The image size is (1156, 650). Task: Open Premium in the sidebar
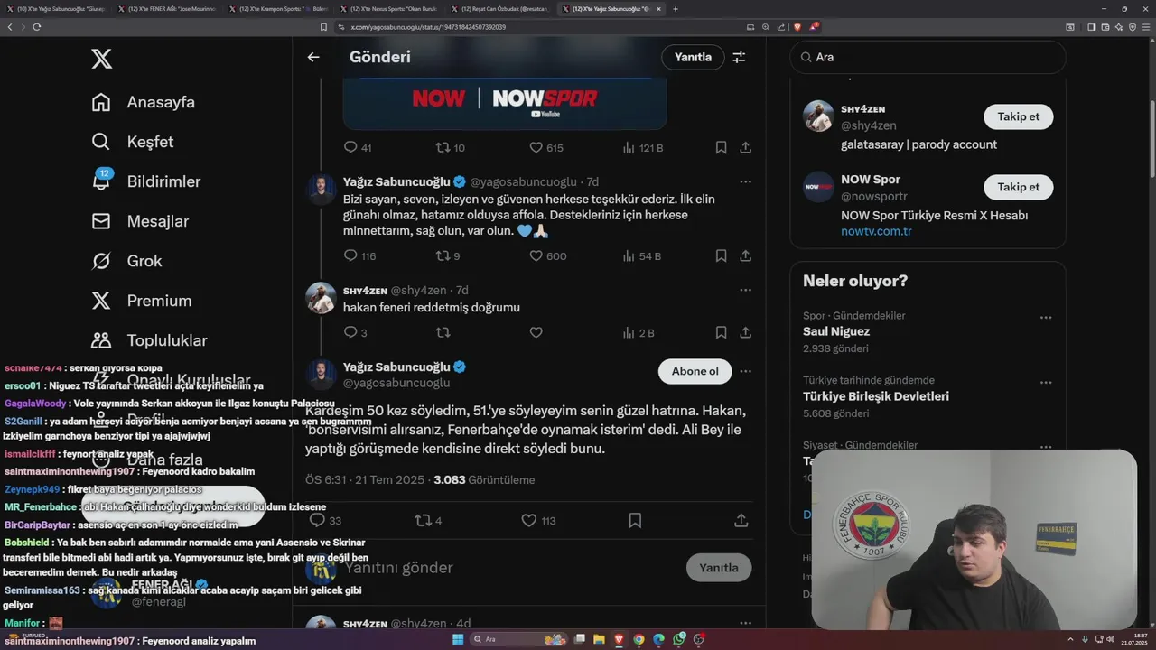(142, 301)
